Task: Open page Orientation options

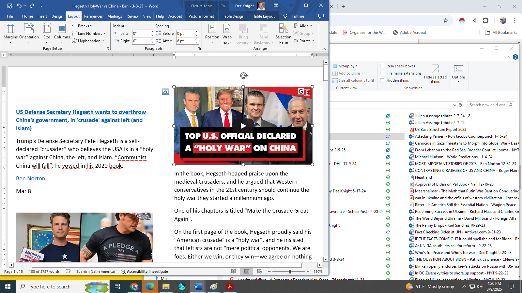Action: 29,34
